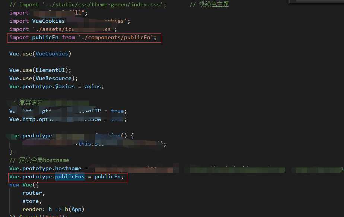The height and width of the screenshot is (217, 344).
Task: Click the 'true' value on the first Vue.http line
Action: coord(117,111)
